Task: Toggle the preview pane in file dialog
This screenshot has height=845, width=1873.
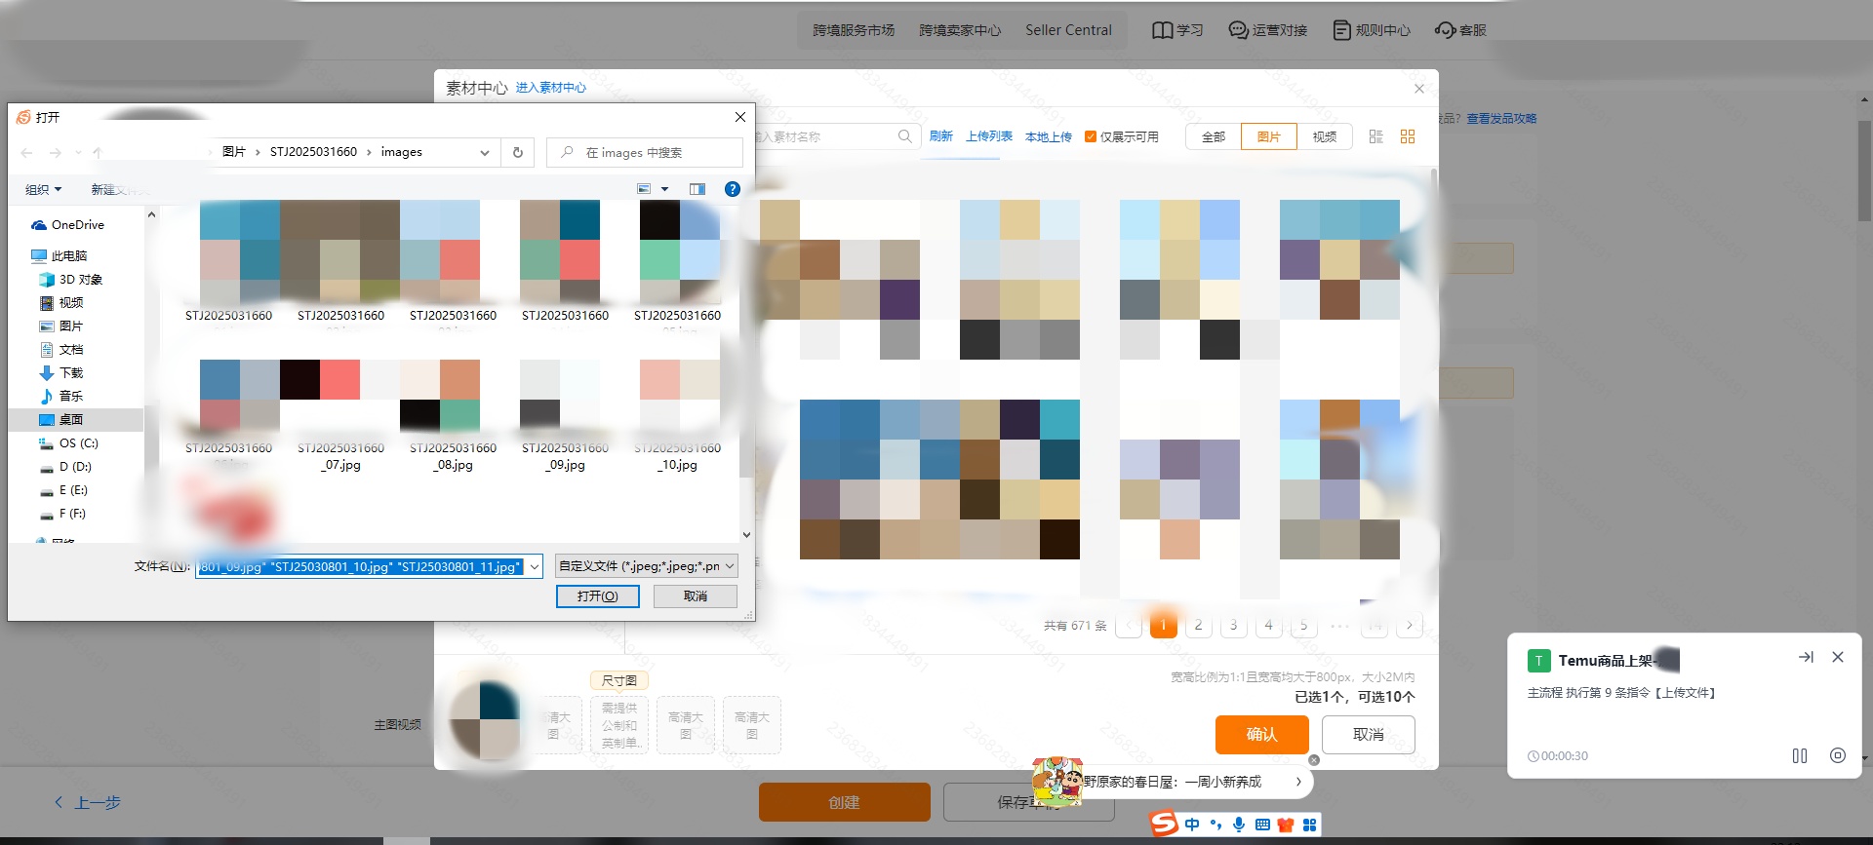Action: click(697, 189)
